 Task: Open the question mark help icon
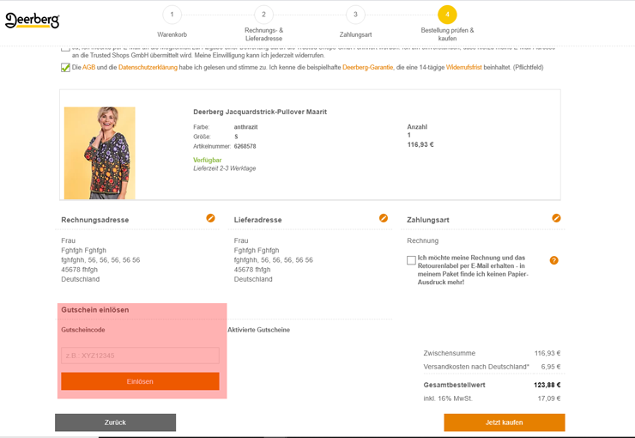point(554,260)
